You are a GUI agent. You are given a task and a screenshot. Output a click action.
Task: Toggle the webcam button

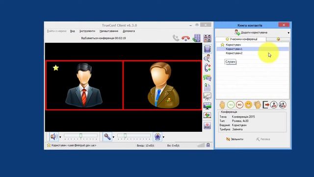click(157, 137)
